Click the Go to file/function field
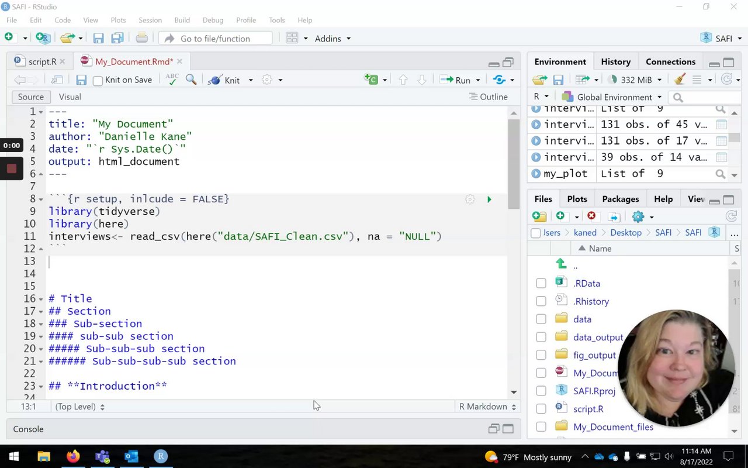The image size is (748, 468). [215, 39]
